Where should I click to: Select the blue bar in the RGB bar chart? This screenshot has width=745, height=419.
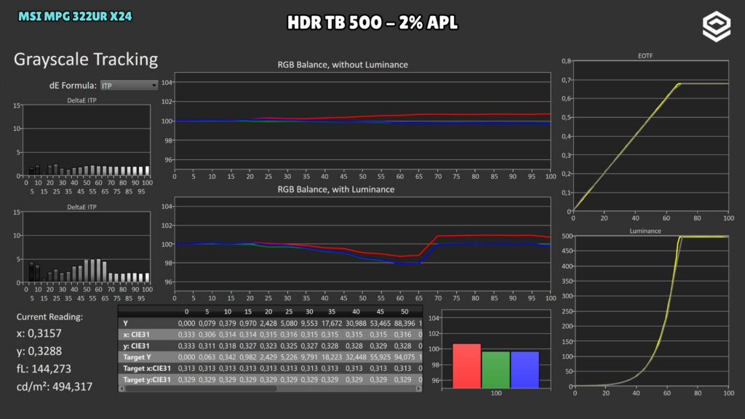[525, 370]
